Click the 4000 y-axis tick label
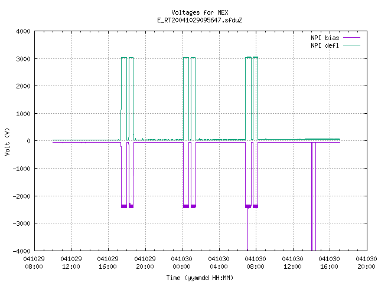This screenshot has width=378, height=283. [x=23, y=31]
